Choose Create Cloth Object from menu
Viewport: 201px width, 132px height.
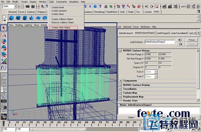(x=61, y=28)
